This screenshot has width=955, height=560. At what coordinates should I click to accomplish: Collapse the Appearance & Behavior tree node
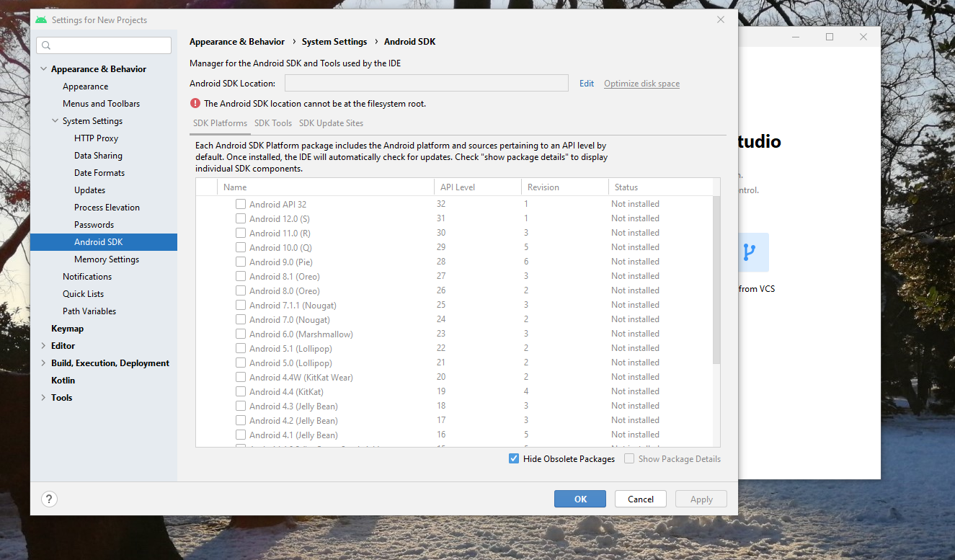(x=43, y=69)
